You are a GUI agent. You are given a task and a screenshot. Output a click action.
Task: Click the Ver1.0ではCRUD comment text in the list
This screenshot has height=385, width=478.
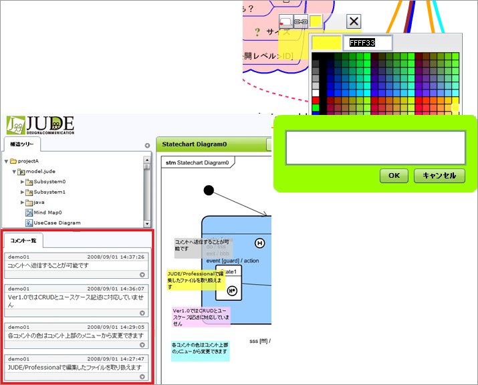point(76,301)
